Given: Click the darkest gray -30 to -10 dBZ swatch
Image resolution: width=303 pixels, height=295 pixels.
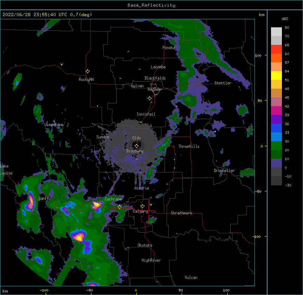Looking at the screenshot, I should [x=276, y=181].
